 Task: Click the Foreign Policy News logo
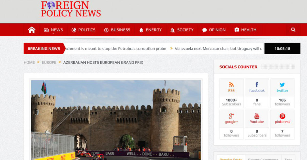click(x=71, y=9)
